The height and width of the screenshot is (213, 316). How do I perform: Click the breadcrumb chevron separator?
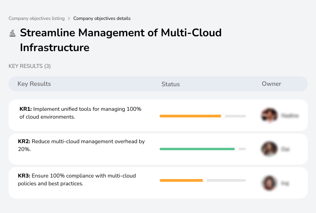click(x=69, y=19)
